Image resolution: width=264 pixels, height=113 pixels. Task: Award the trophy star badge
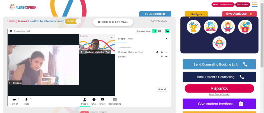coord(194,27)
